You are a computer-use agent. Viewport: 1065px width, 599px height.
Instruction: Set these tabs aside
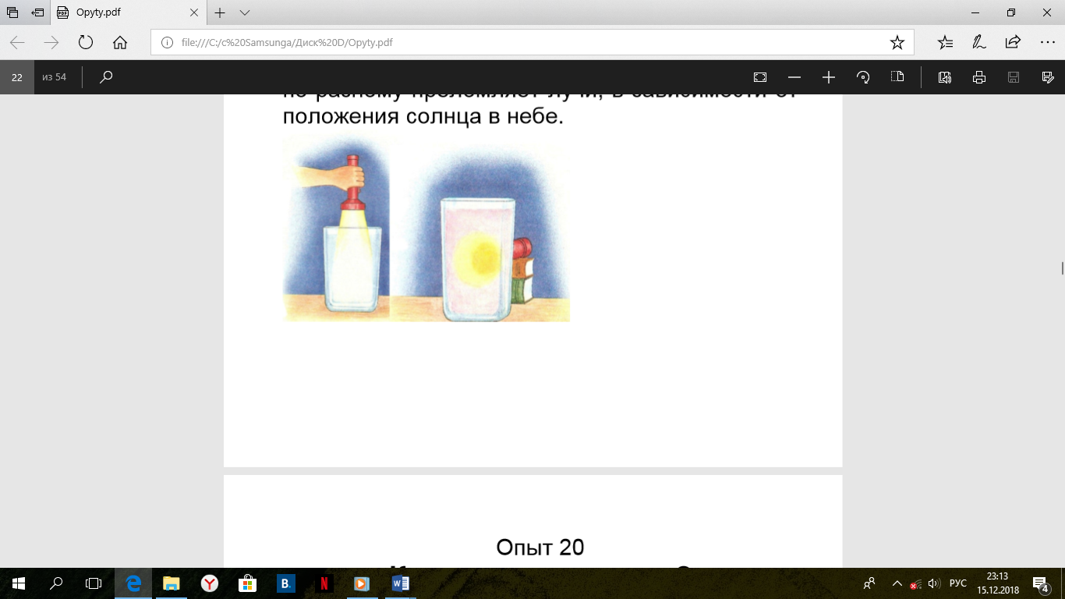(37, 12)
